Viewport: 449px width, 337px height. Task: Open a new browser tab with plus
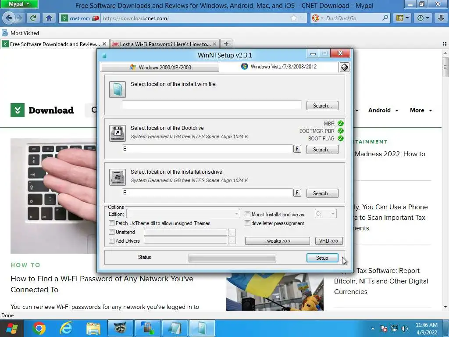(x=226, y=44)
